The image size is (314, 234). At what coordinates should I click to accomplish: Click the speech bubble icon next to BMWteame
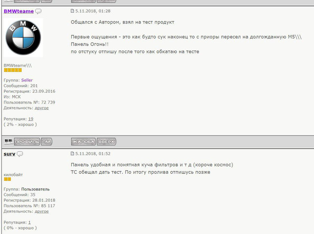click(38, 11)
